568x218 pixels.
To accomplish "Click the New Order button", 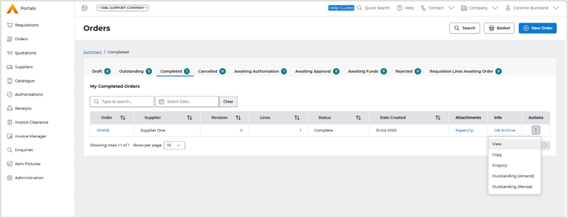I will coord(537,28).
